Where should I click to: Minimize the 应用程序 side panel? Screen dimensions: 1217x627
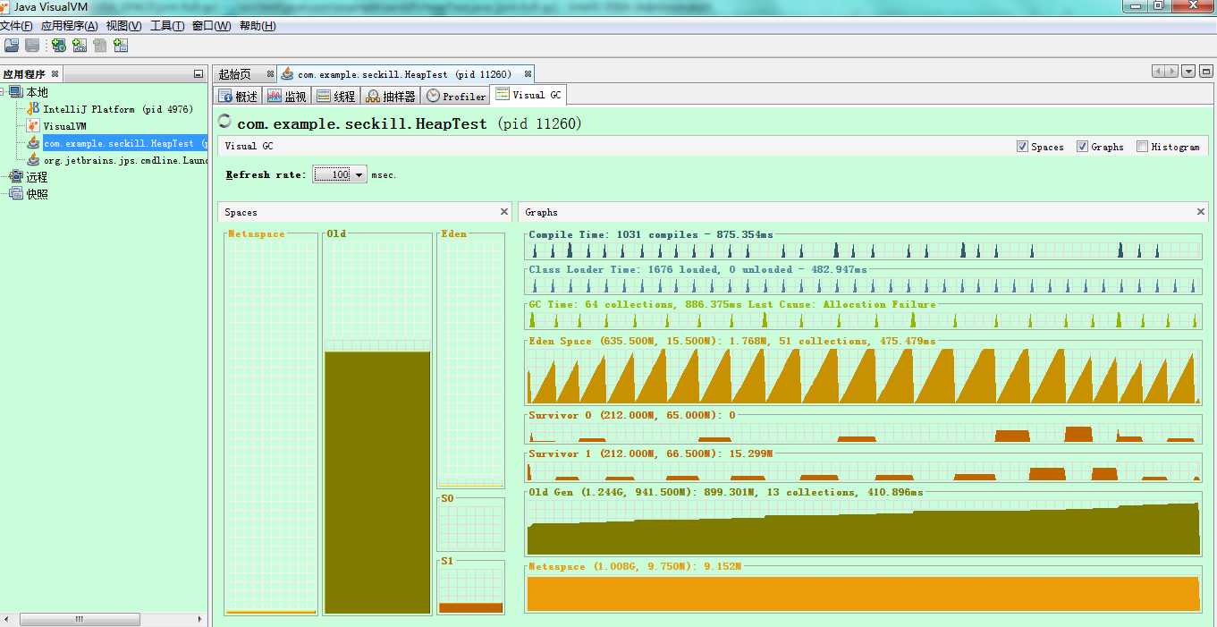coord(199,74)
